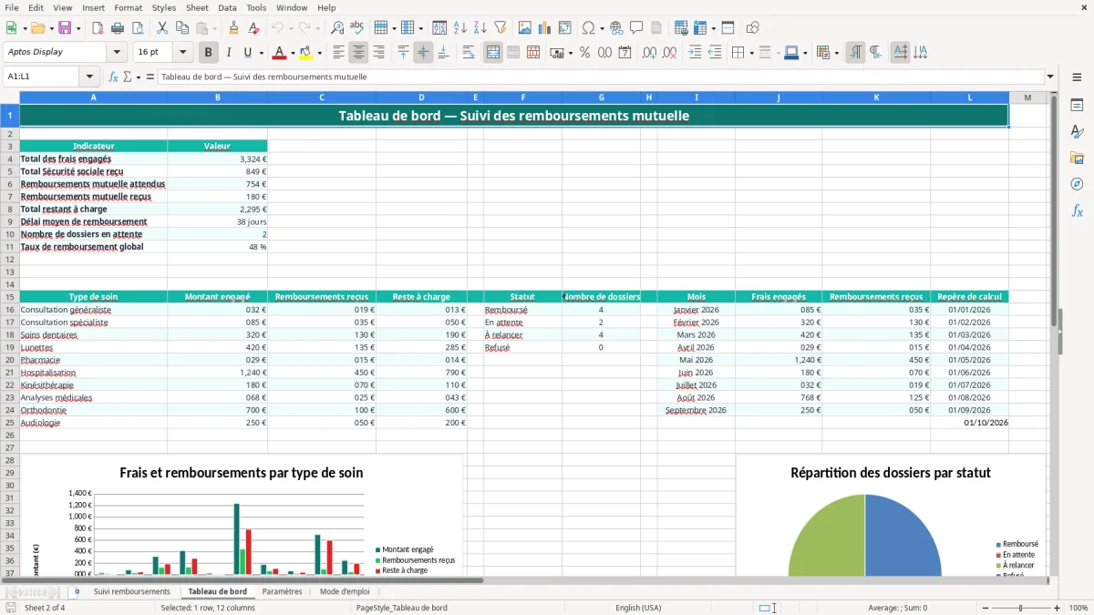1094x615 pixels.
Task: Expand the formula bar with its arrow
Action: tap(1050, 77)
